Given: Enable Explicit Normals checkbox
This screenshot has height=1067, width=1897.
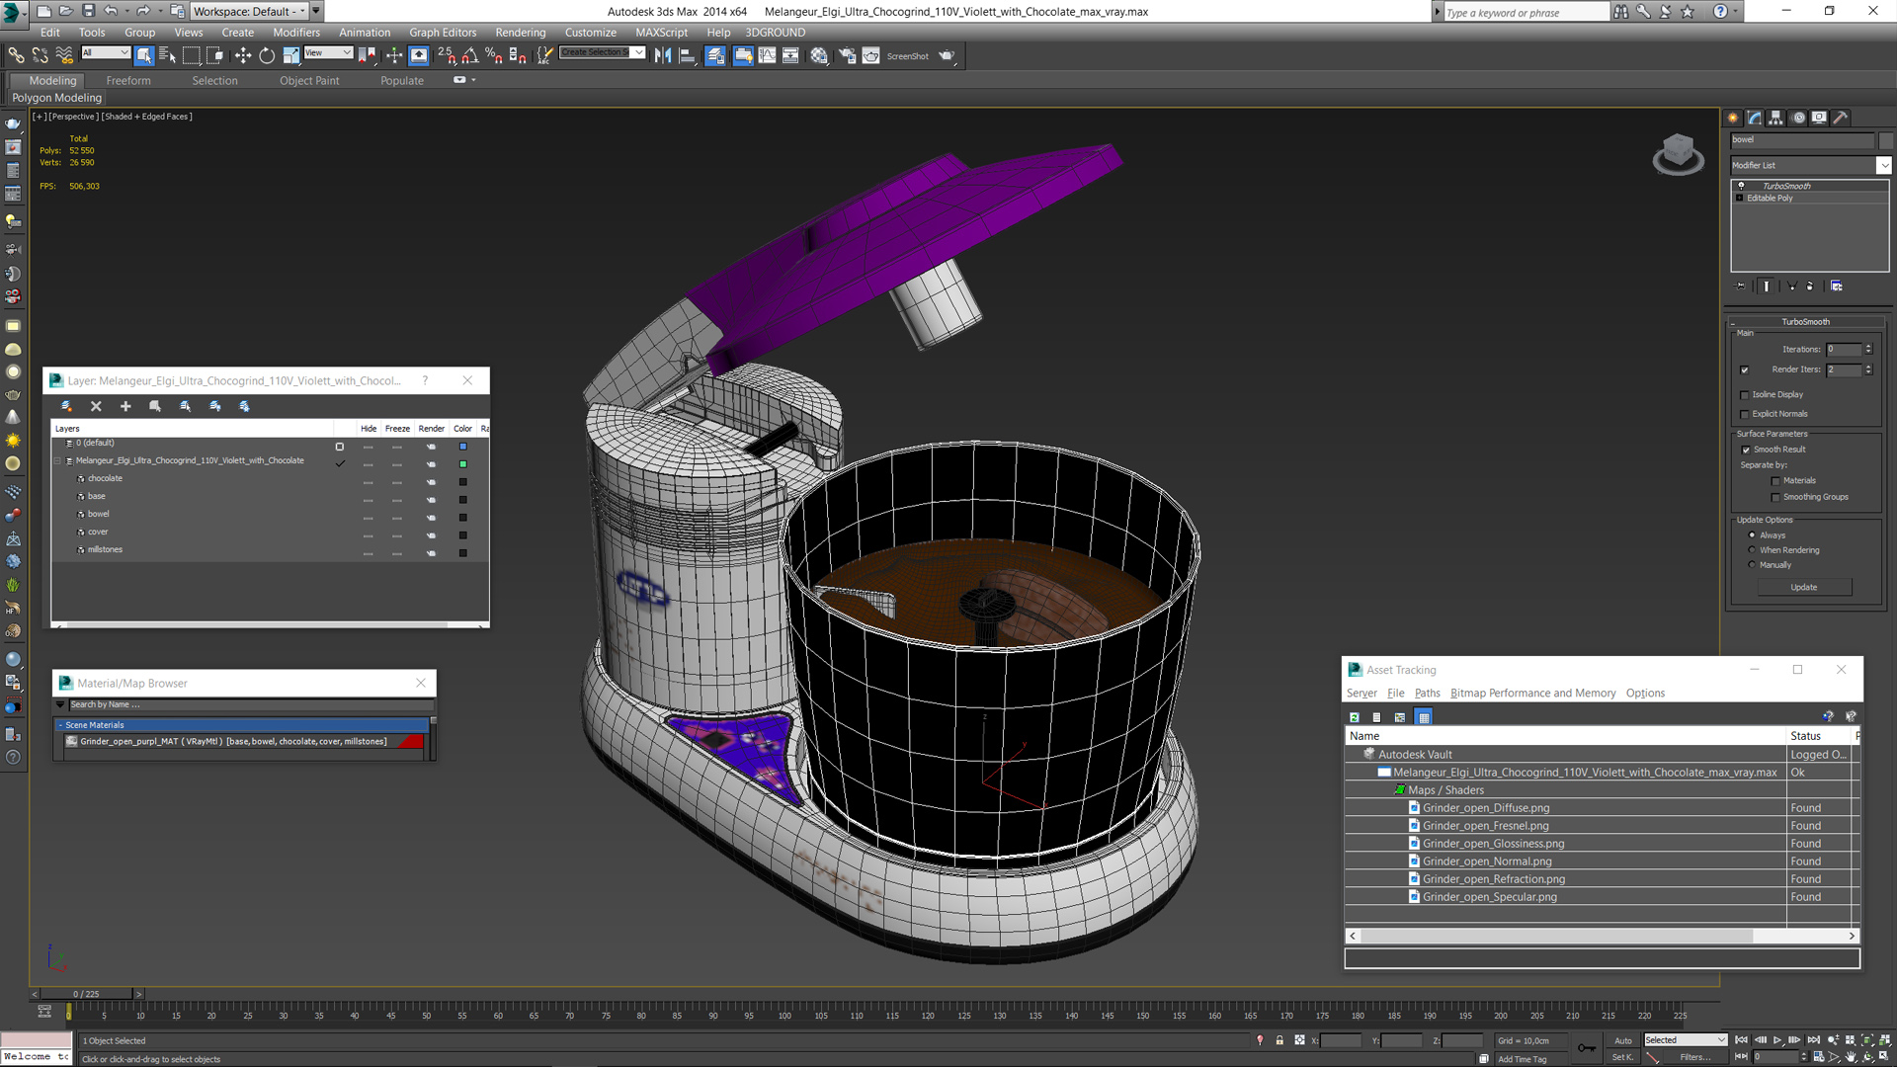Looking at the screenshot, I should (x=1745, y=415).
